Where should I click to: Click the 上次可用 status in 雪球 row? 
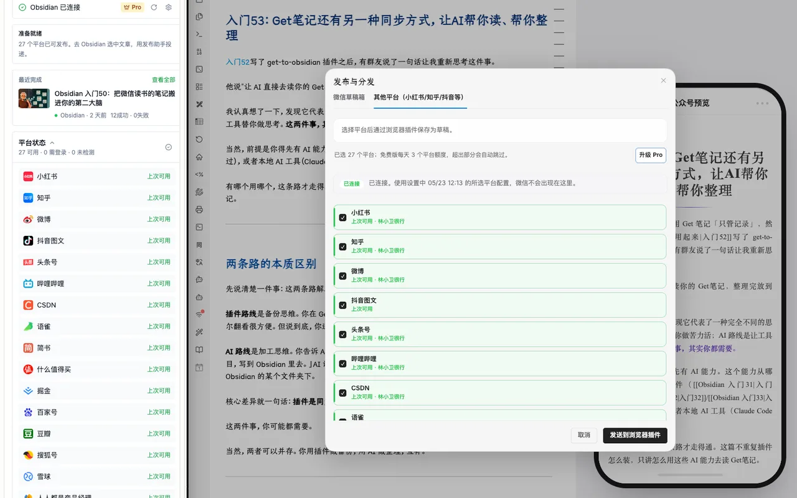159,476
